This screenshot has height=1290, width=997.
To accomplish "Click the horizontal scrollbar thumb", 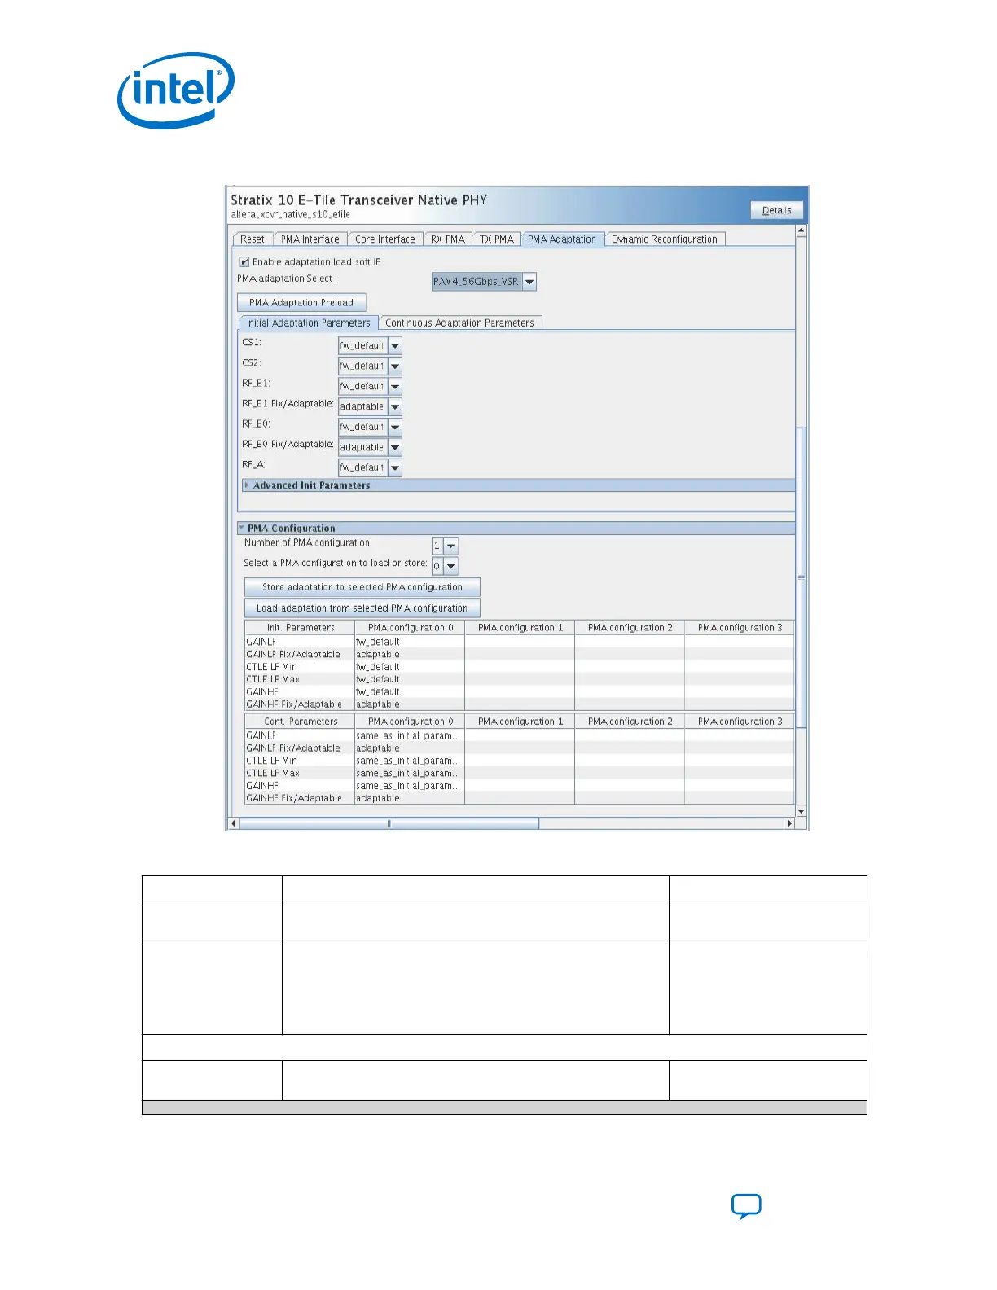I will (389, 823).
